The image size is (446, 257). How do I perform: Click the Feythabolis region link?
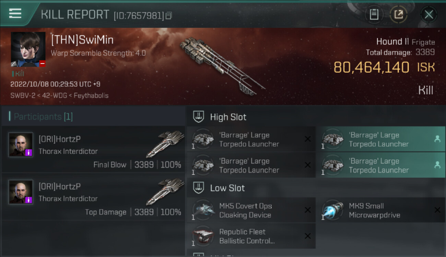[x=91, y=96]
